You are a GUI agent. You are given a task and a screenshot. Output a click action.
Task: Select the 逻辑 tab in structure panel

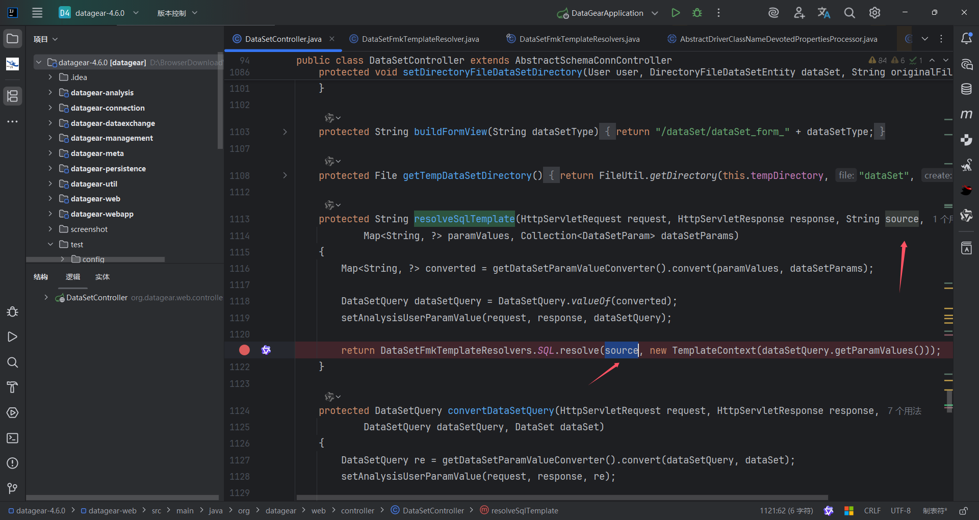coord(73,277)
